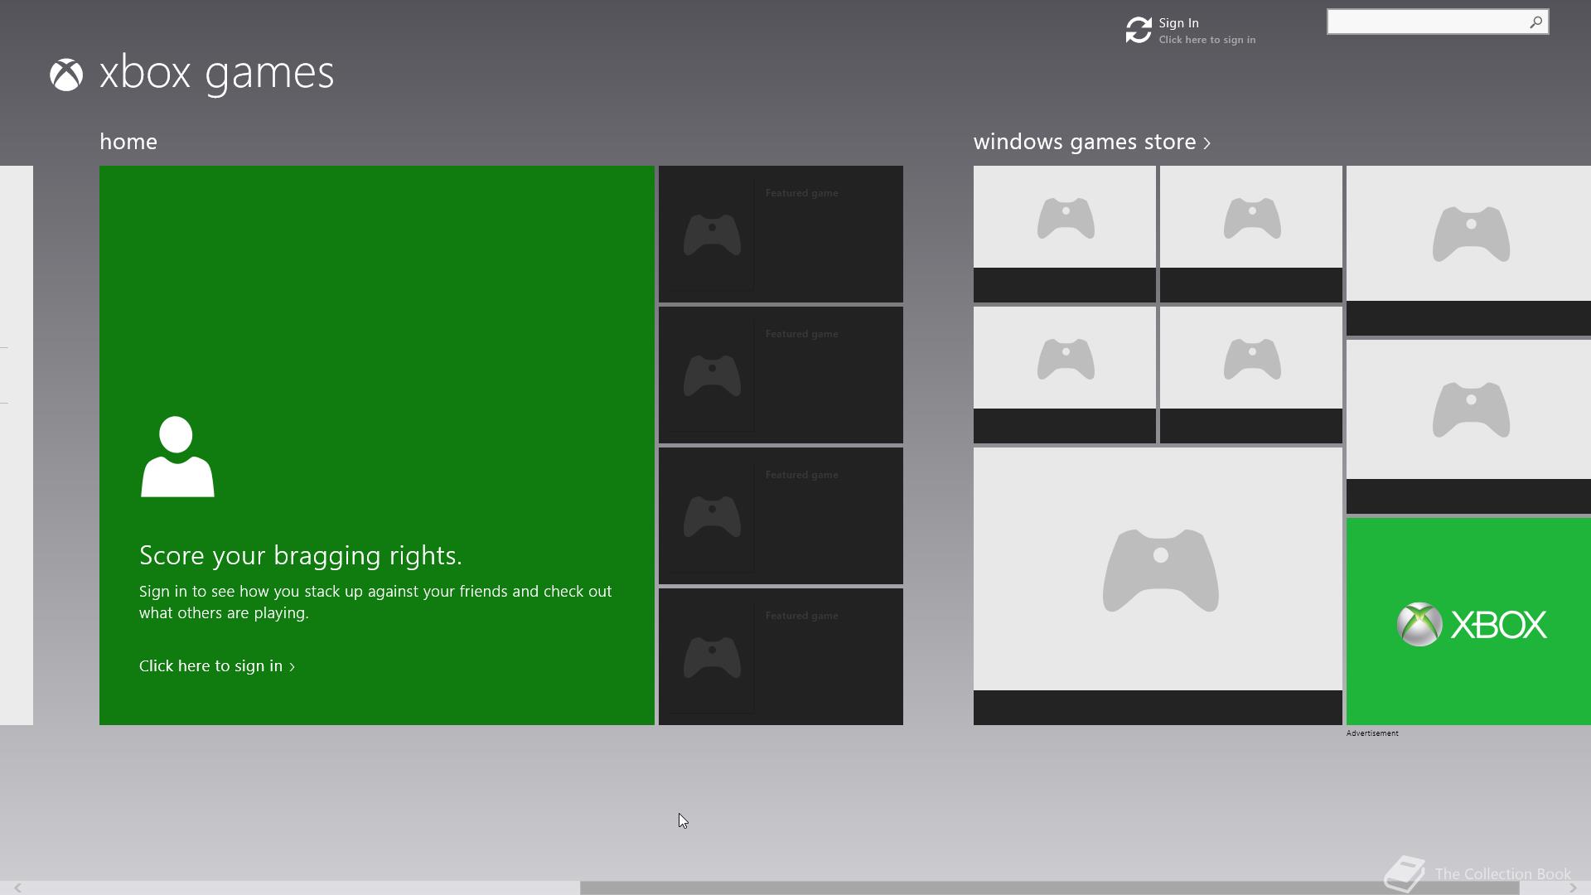
Task: Open the large store tile with big controller
Action: (1158, 586)
